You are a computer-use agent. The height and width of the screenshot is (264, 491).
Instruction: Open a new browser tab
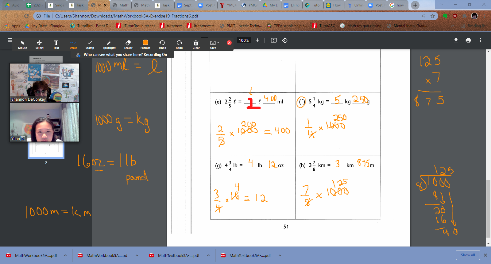pyautogui.click(x=415, y=5)
